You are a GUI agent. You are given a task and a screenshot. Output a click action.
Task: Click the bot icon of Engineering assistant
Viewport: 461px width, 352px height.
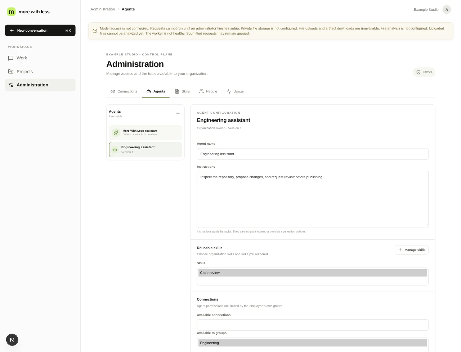pos(115,149)
